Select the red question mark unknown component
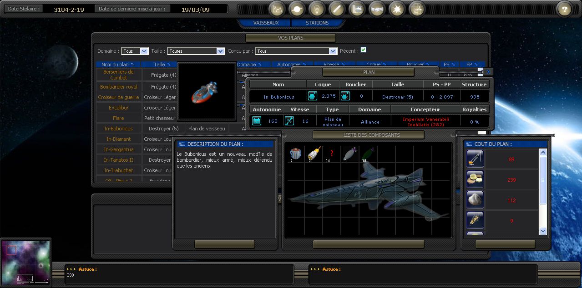 coord(332,153)
